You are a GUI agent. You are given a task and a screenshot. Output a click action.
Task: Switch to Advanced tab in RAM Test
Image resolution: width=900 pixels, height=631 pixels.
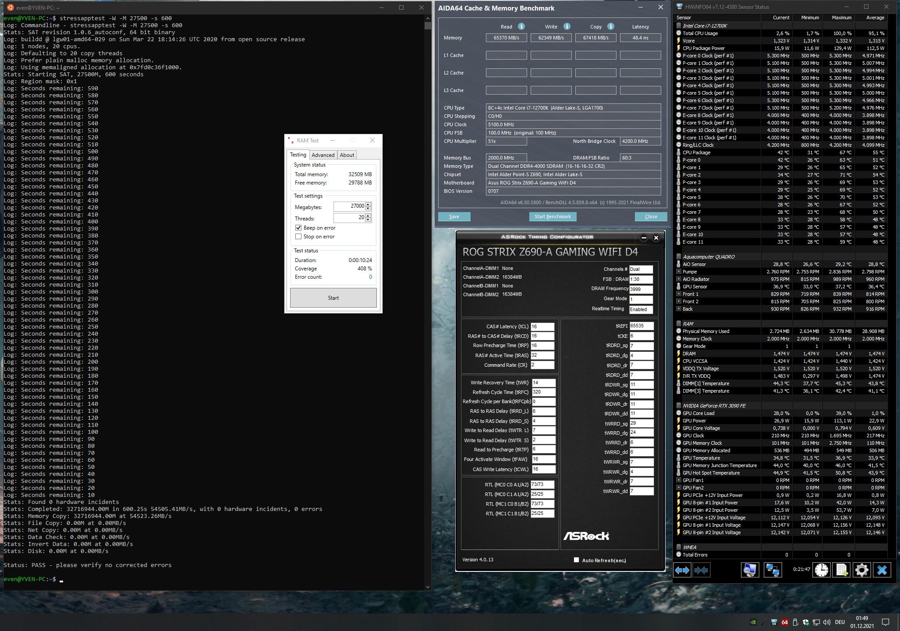click(x=323, y=155)
